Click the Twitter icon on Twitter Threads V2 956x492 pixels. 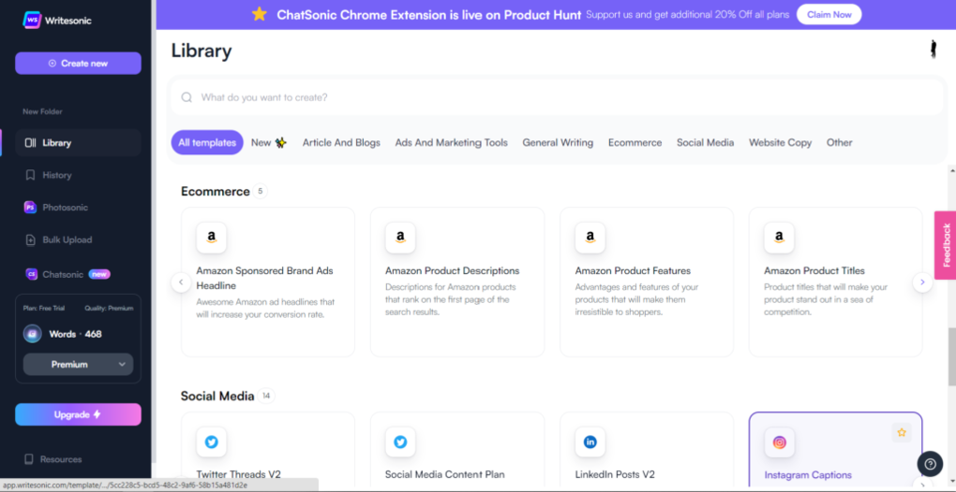(211, 442)
